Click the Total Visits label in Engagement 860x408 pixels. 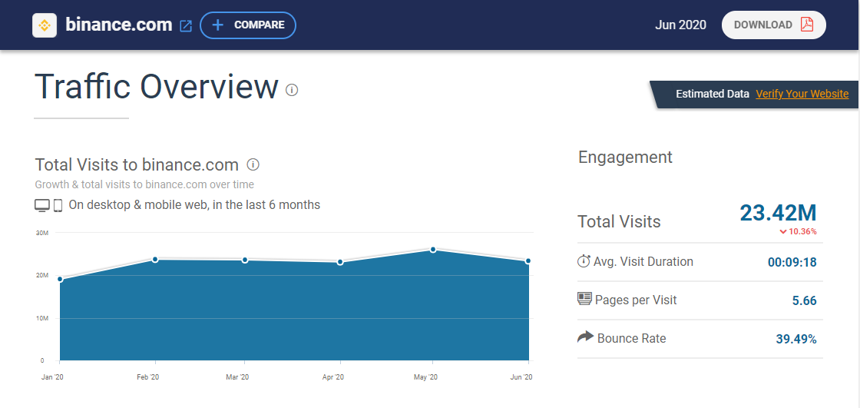pos(619,222)
